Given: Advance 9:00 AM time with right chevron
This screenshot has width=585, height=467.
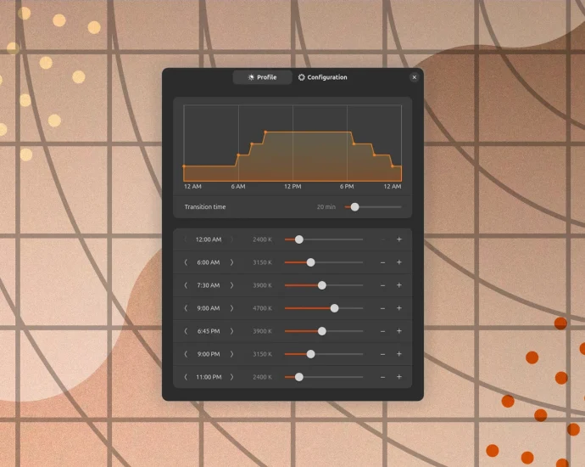Looking at the screenshot, I should (231, 308).
